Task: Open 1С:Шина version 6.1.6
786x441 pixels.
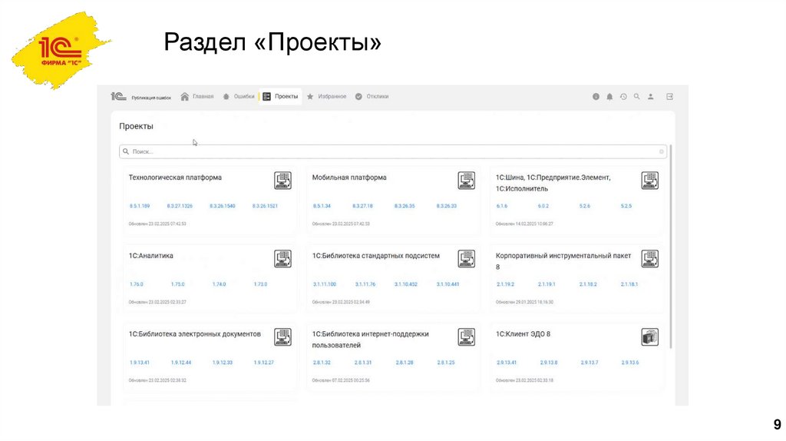Action: [x=502, y=206]
